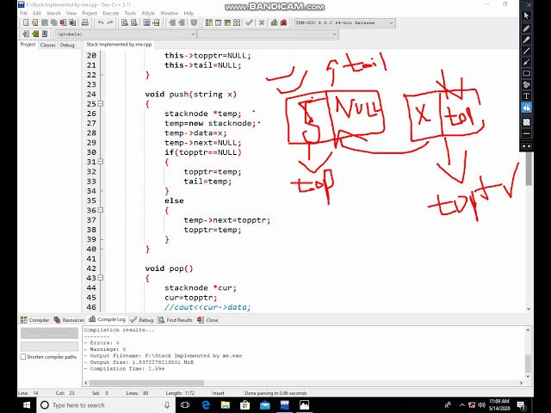This screenshot has width=551, height=413.
Task: Collapse code fold at line 36
Action: point(101,210)
